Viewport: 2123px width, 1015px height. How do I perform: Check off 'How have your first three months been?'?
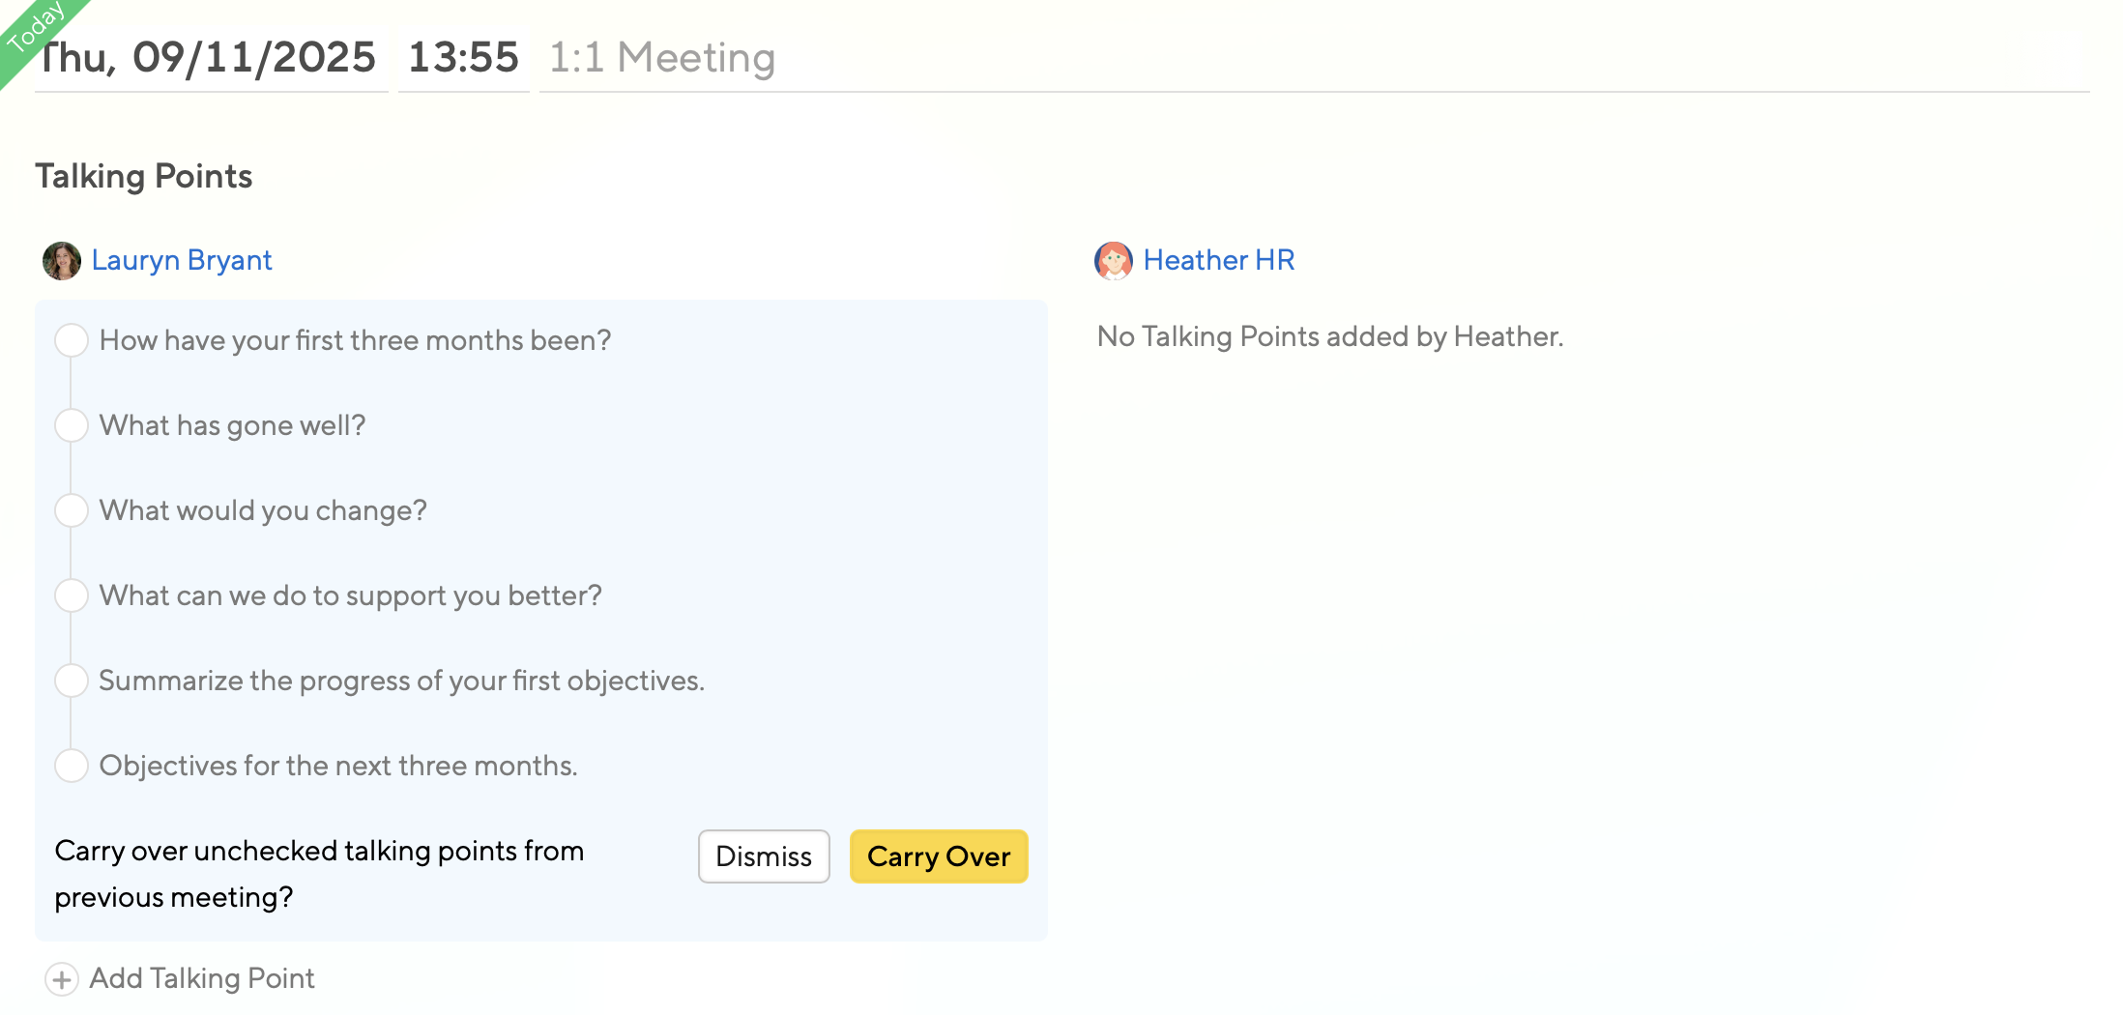(x=72, y=340)
